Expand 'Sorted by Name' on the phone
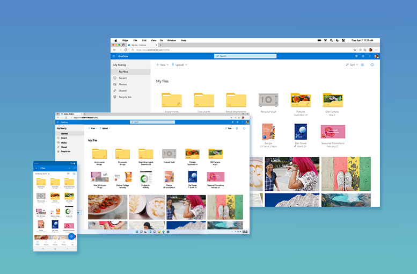 point(43,174)
